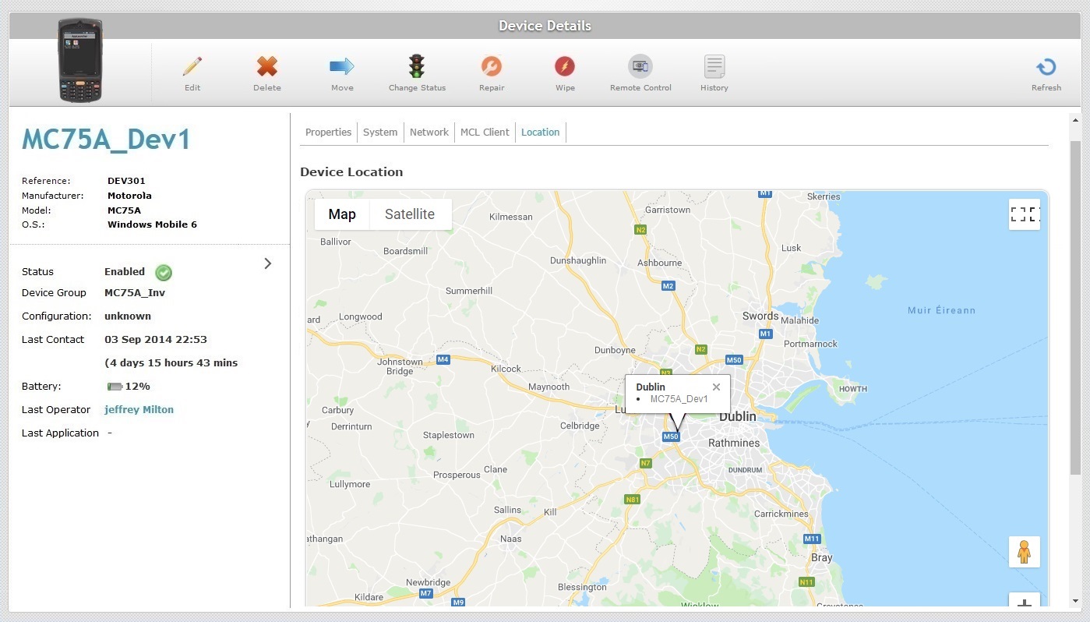Switch map to Map view

pos(342,214)
